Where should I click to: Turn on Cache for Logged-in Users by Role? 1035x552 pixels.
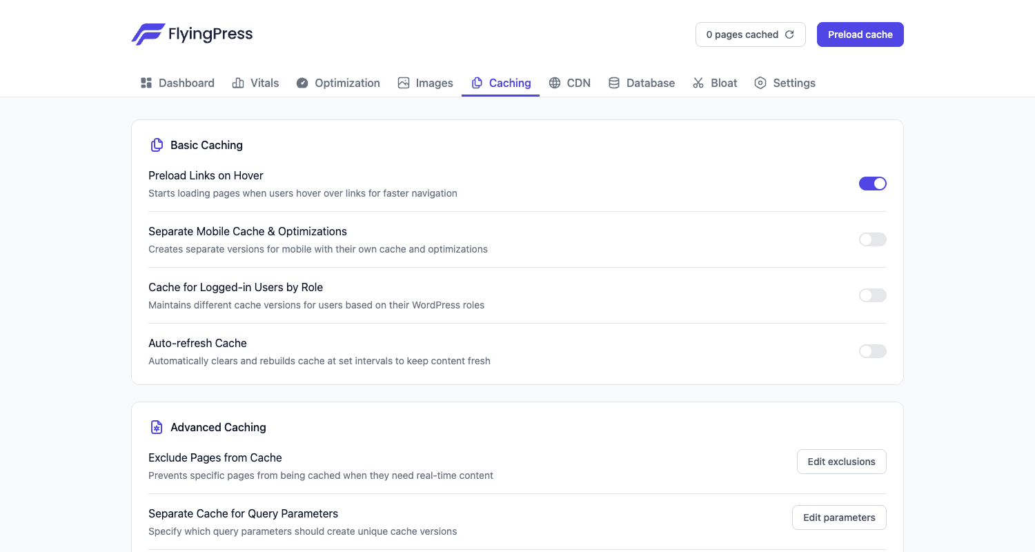tap(873, 295)
